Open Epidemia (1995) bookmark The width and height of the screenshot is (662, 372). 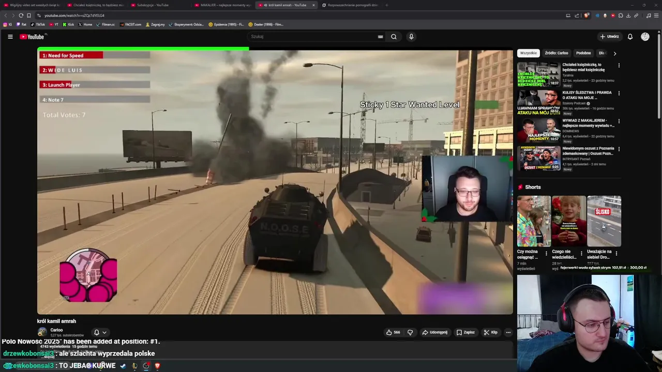(226, 24)
